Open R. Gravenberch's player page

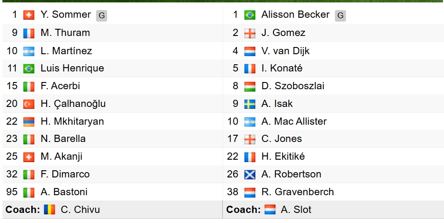(297, 192)
